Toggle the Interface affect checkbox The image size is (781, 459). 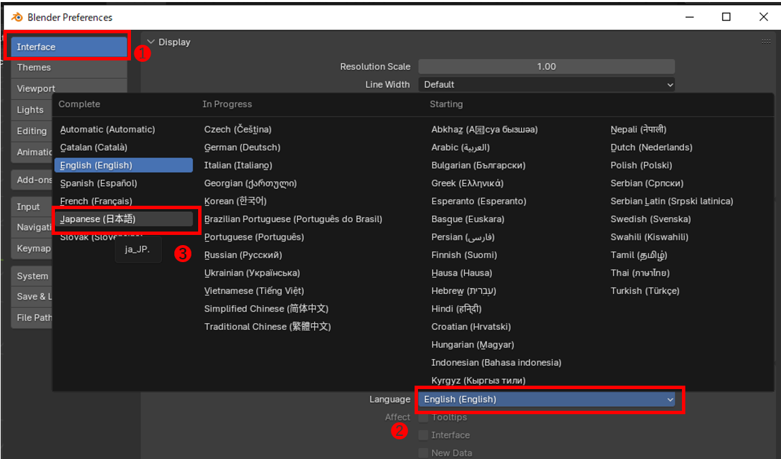[x=423, y=435]
